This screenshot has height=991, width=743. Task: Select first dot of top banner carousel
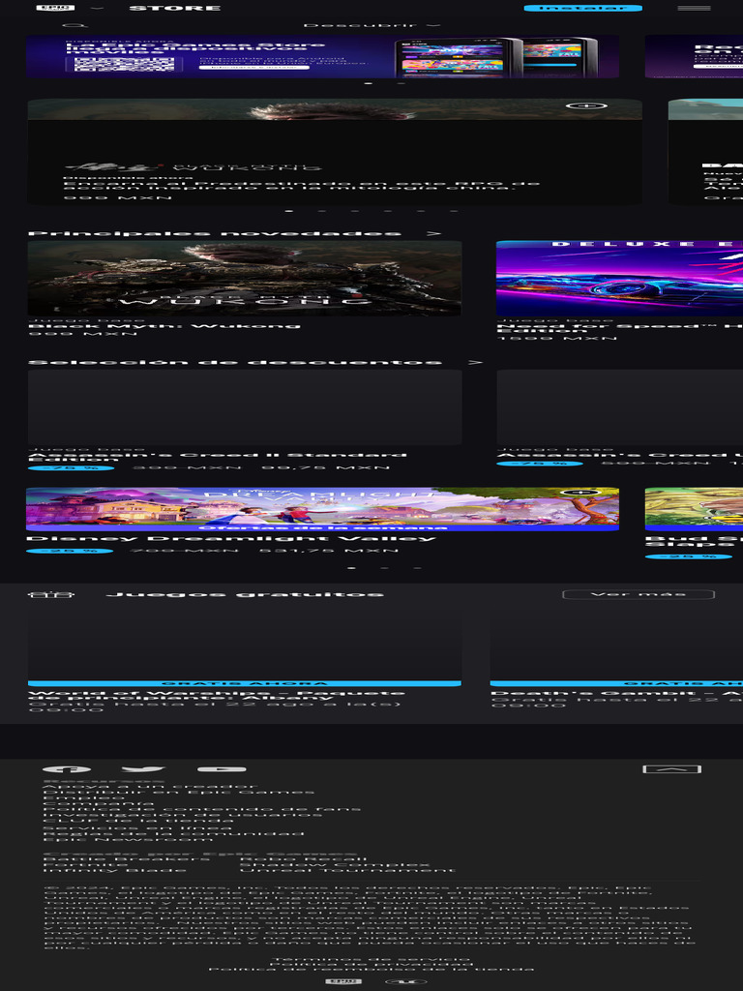pos(369,83)
